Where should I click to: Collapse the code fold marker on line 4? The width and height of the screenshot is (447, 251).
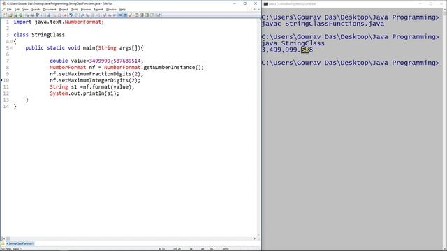[x=11, y=41]
